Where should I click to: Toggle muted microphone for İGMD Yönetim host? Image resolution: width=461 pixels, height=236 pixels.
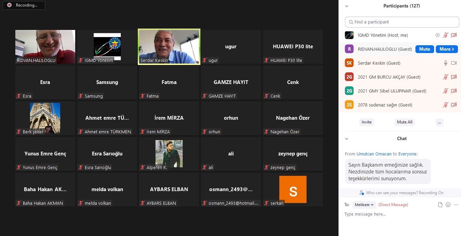[x=446, y=35]
